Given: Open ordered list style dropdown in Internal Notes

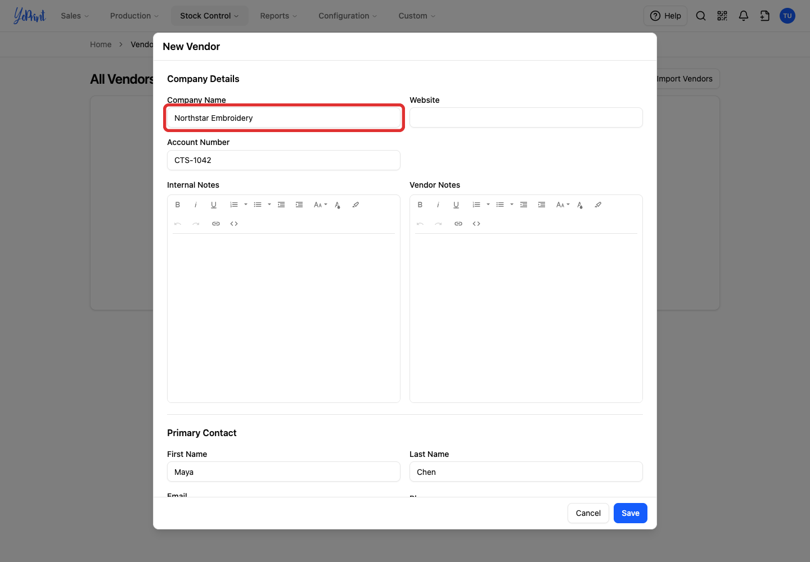Looking at the screenshot, I should pyautogui.click(x=246, y=205).
